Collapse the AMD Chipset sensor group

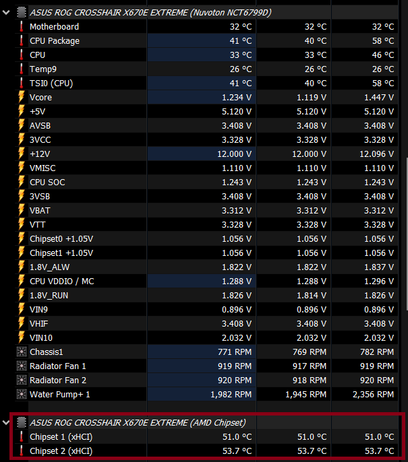coord(7,422)
